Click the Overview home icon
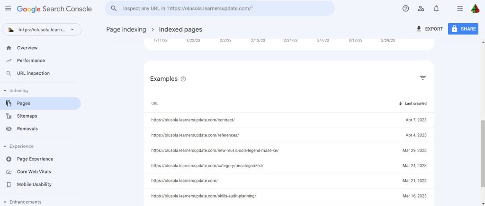The image size is (485, 206). point(9,48)
